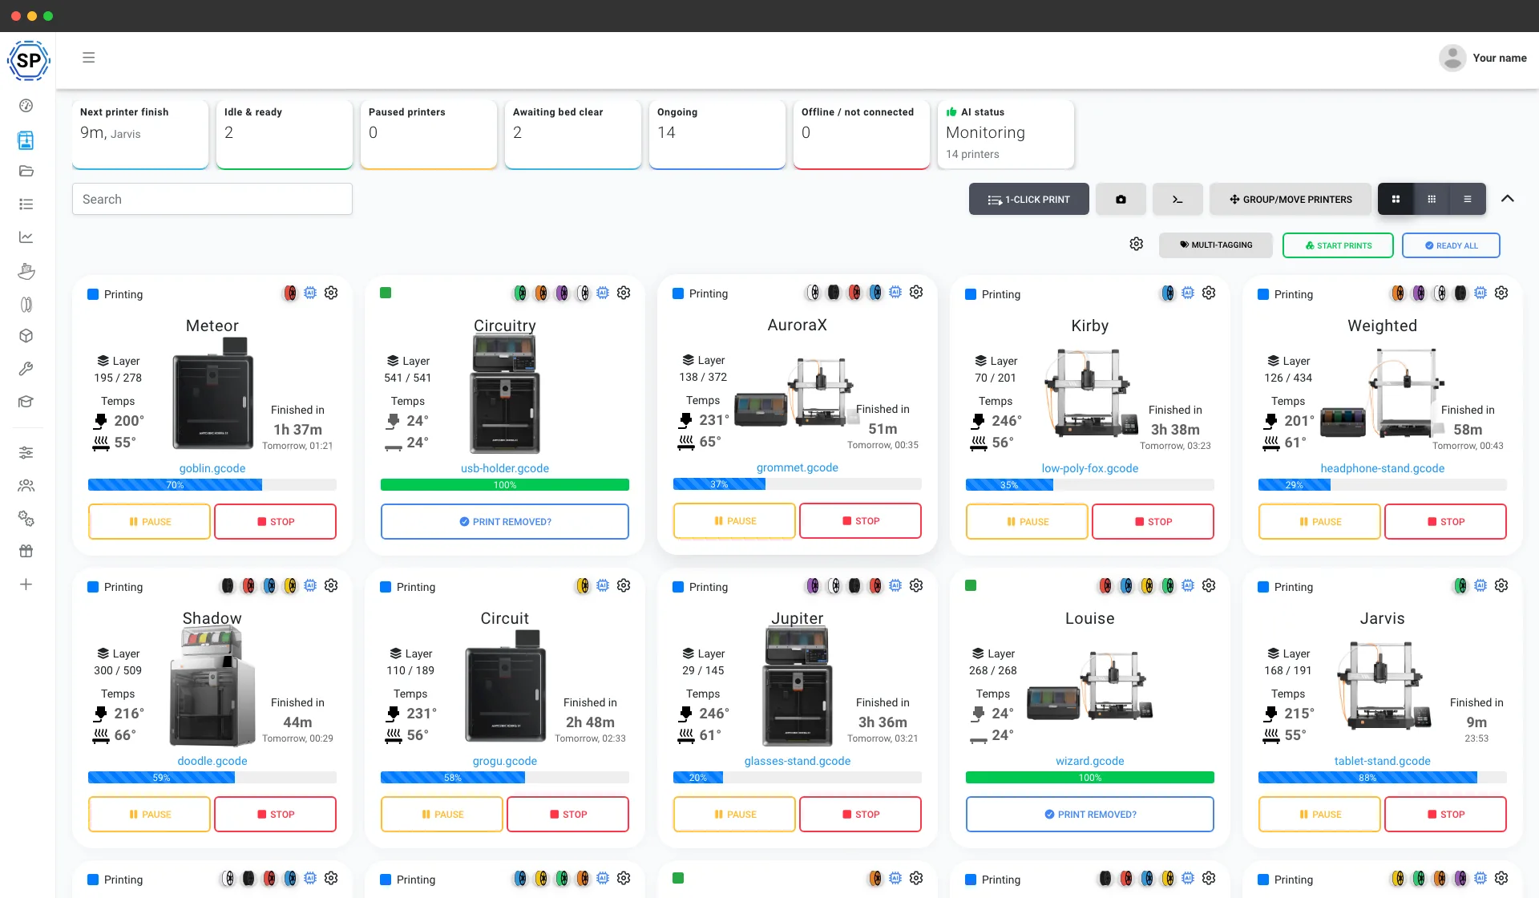Click the SP logo
Screen dimensions: 1539x898
coord(29,60)
